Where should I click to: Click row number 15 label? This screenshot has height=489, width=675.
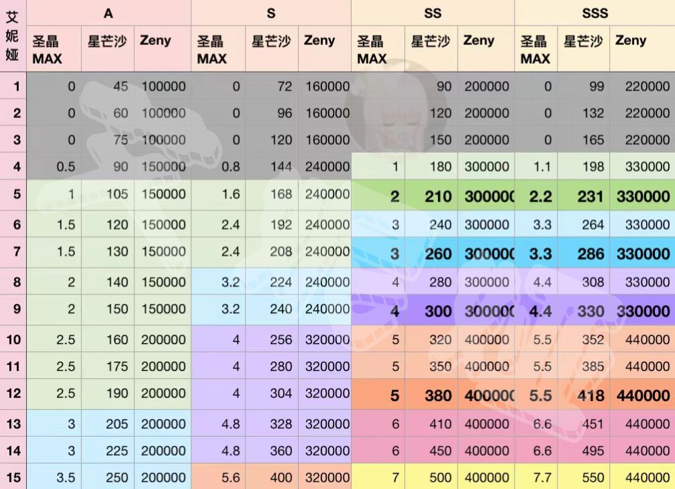(13, 478)
